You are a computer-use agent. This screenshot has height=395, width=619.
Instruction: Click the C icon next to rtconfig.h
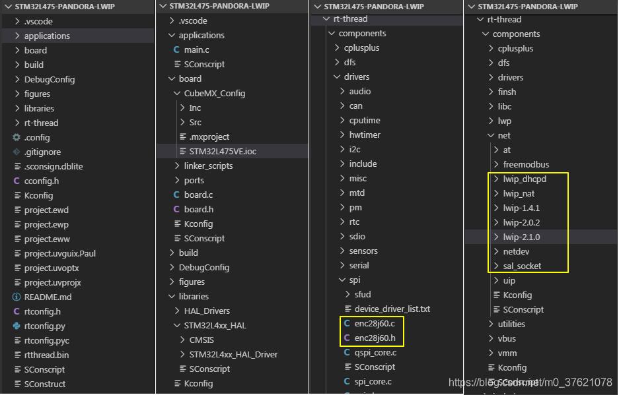pos(17,311)
